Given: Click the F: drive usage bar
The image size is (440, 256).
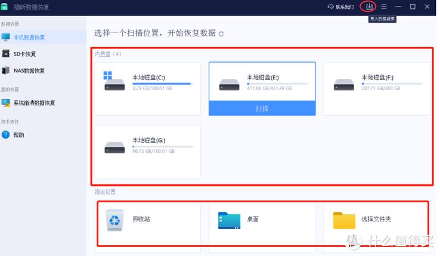Looking at the screenshot, I should 392,84.
